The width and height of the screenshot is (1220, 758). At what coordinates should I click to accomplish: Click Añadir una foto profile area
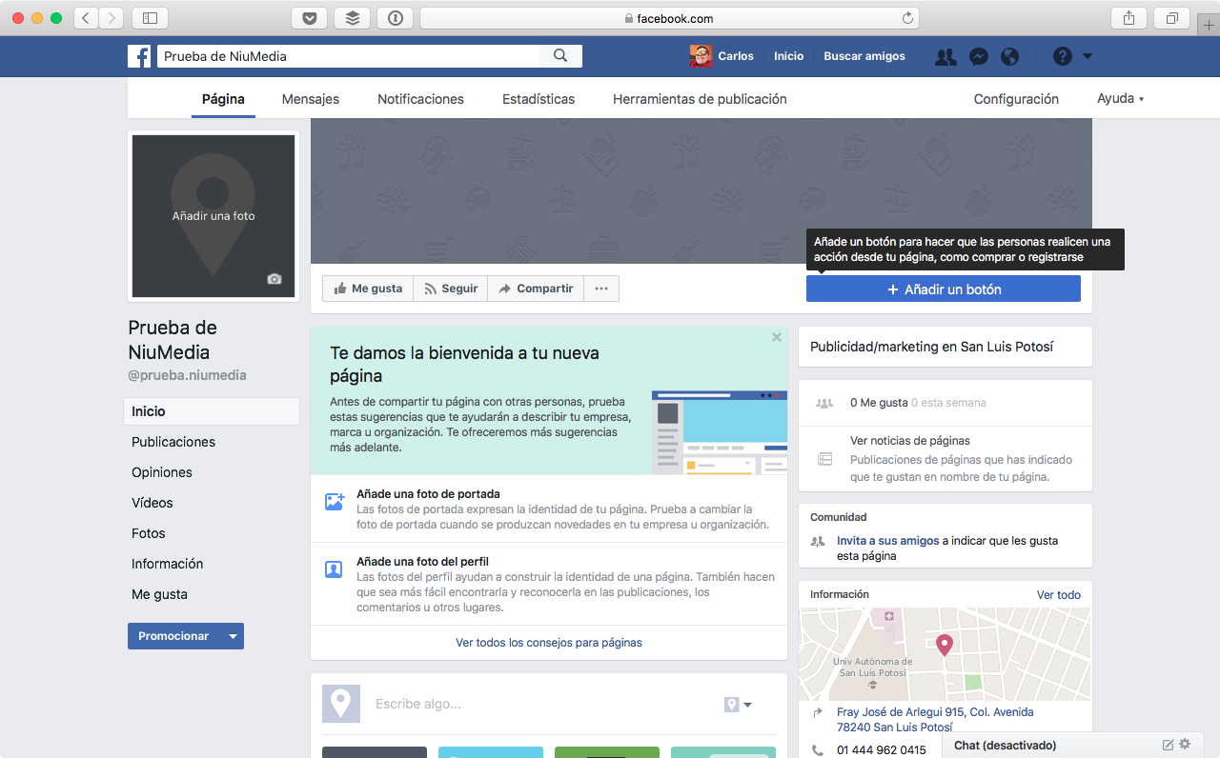[x=213, y=216]
